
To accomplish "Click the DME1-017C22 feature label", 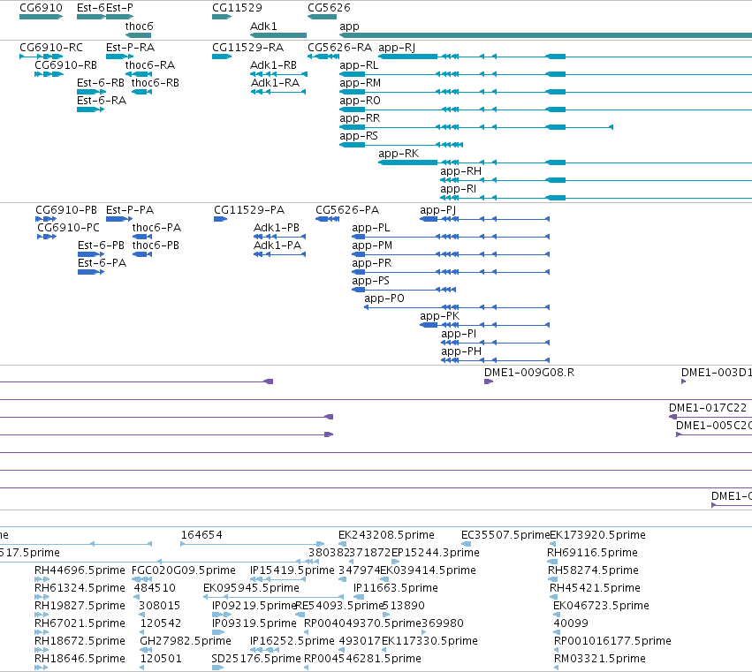I will pos(708,408).
